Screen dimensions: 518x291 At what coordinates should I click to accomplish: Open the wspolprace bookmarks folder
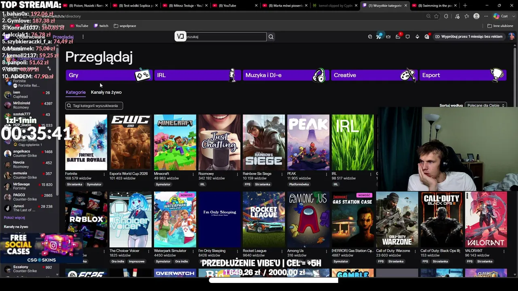[125, 26]
